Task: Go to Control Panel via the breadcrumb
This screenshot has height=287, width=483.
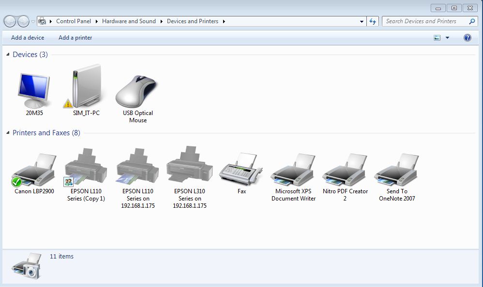Action: pyautogui.click(x=74, y=21)
